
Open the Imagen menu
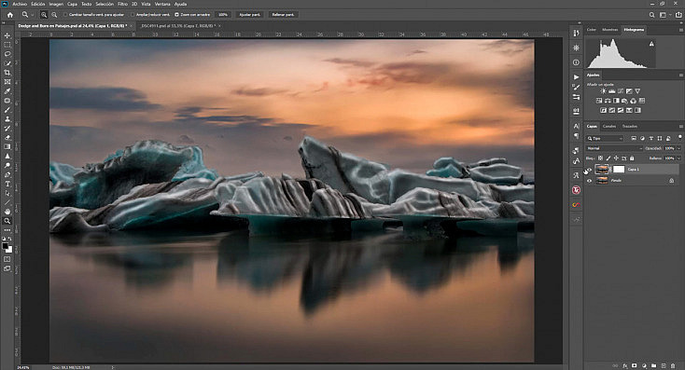click(56, 4)
